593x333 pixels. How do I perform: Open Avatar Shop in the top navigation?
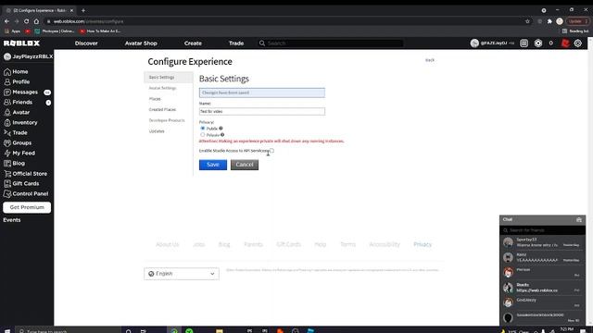pyautogui.click(x=141, y=43)
